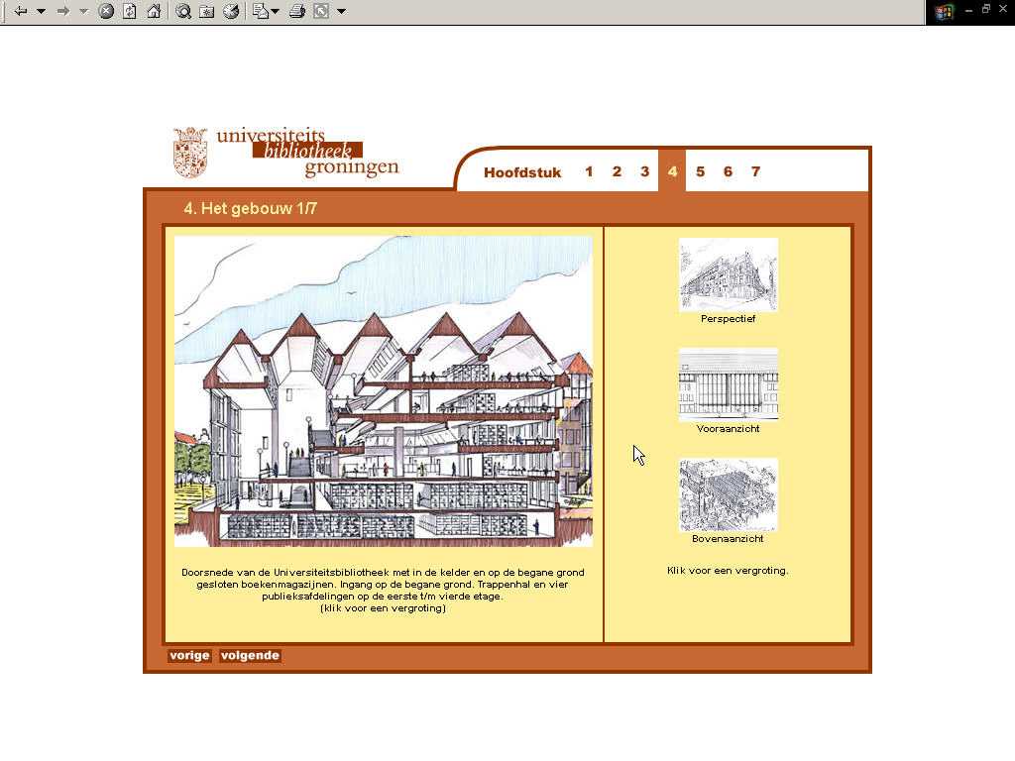Viewport: 1015px width, 761px height.
Task: Go to Hoofdstuk chapter 3
Action: (x=644, y=171)
